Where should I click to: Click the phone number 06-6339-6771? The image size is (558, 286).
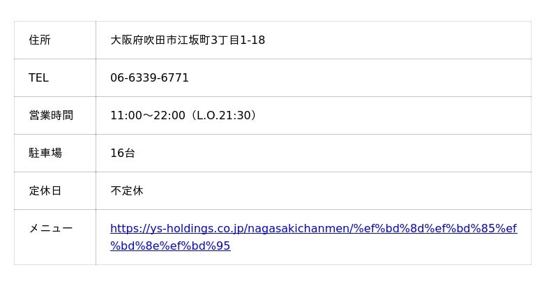(149, 78)
